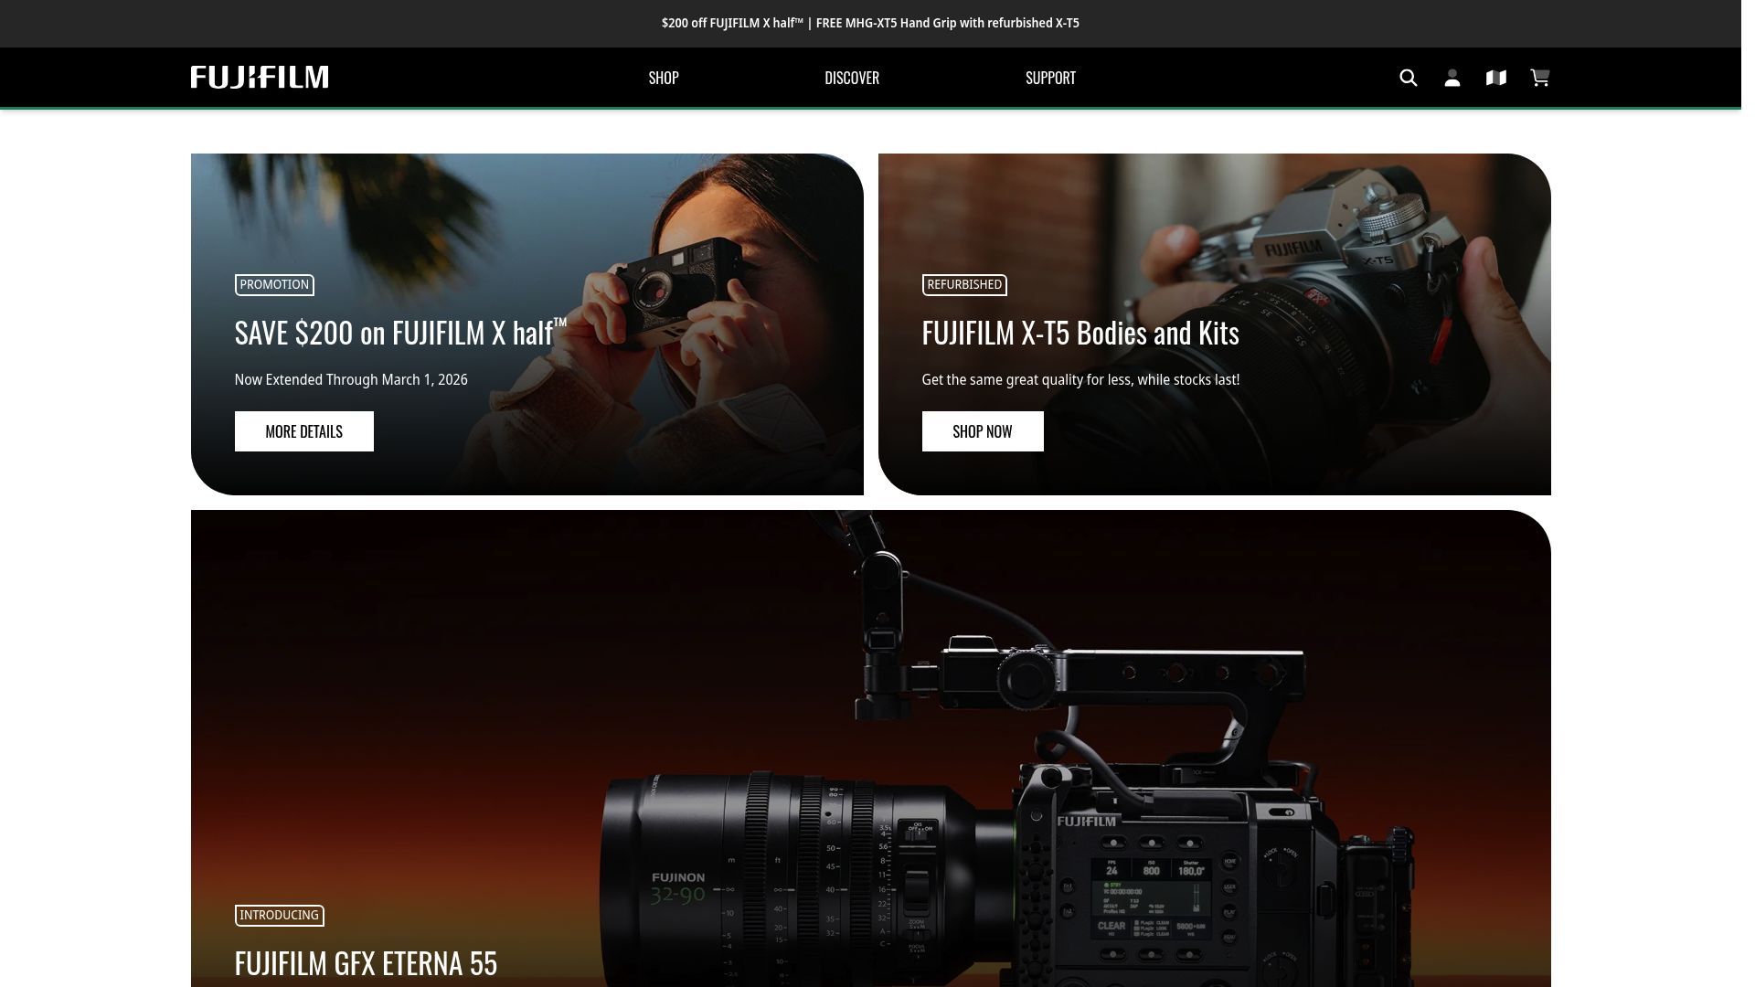This screenshot has height=987, width=1755.
Task: Open the SUPPORT menu
Action: [x=1050, y=78]
